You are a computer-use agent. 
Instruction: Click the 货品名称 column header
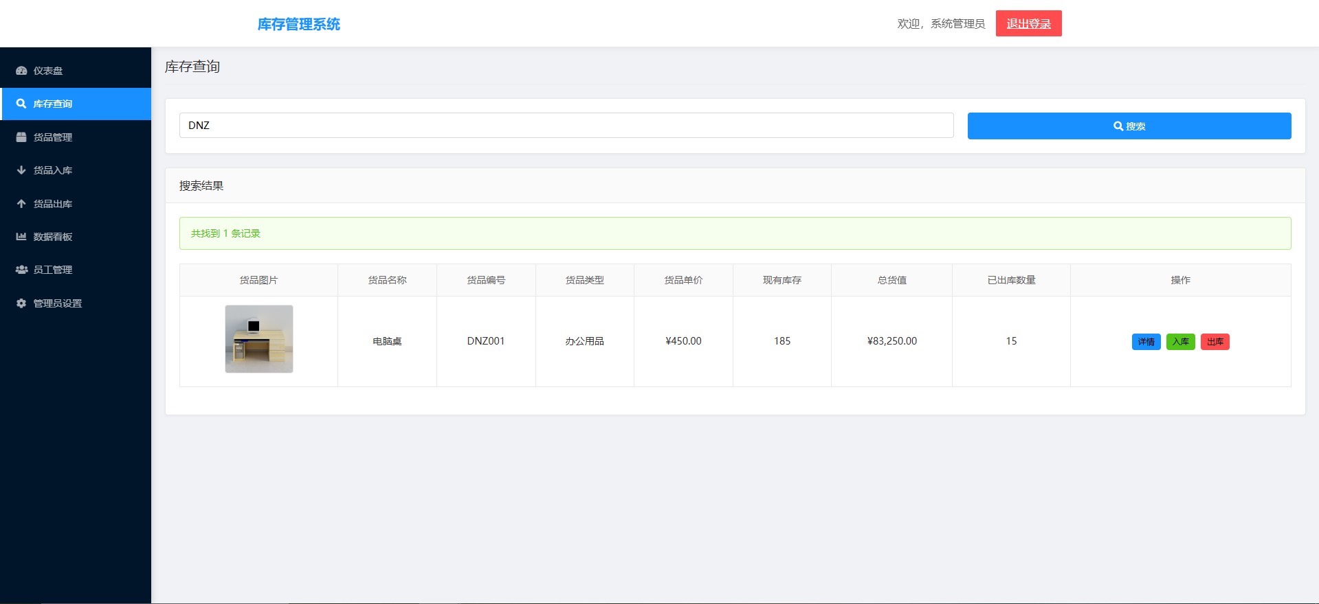[387, 280]
